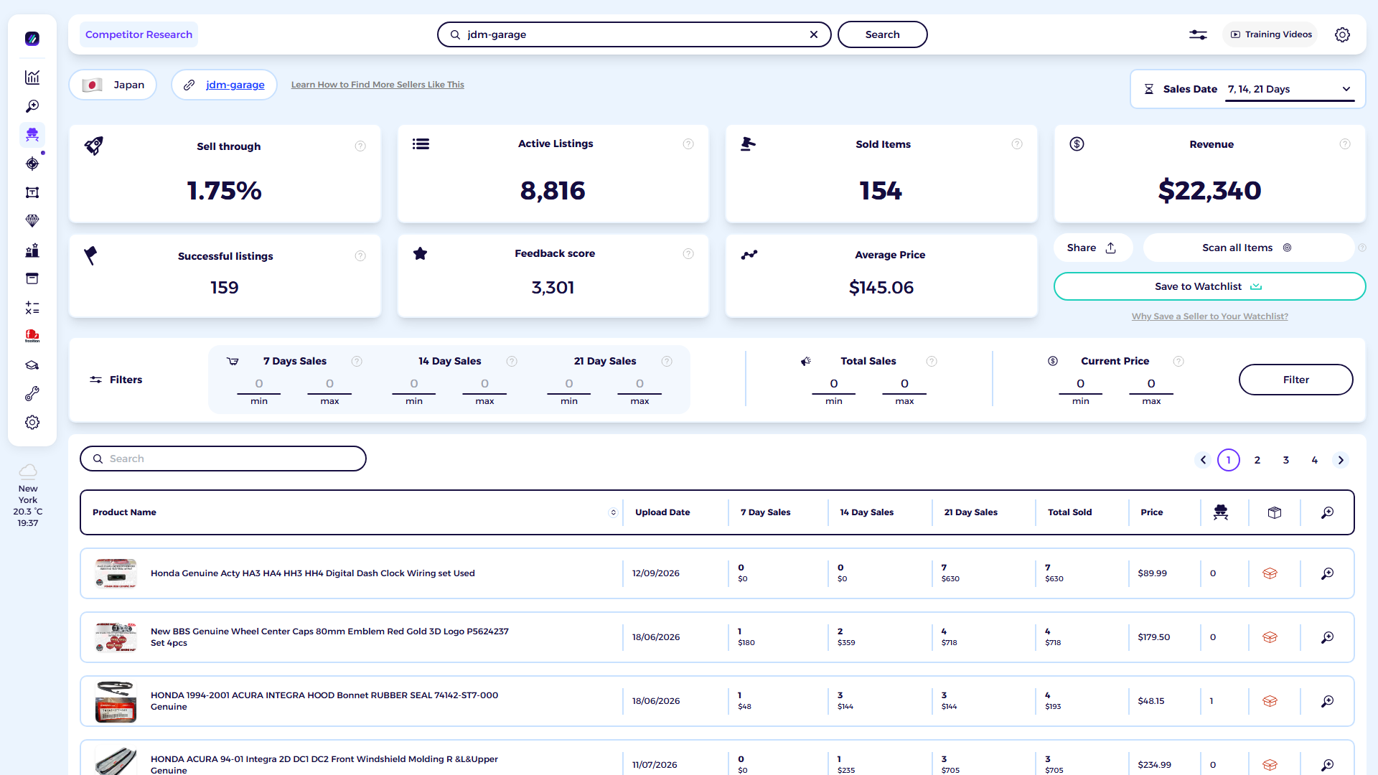Open Learn How to Find More Sellers link
This screenshot has width=1378, height=775.
378,85
